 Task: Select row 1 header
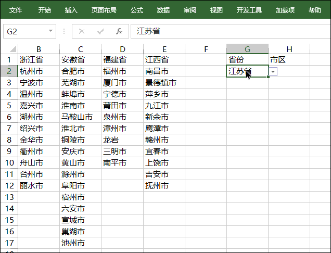(x=9, y=60)
